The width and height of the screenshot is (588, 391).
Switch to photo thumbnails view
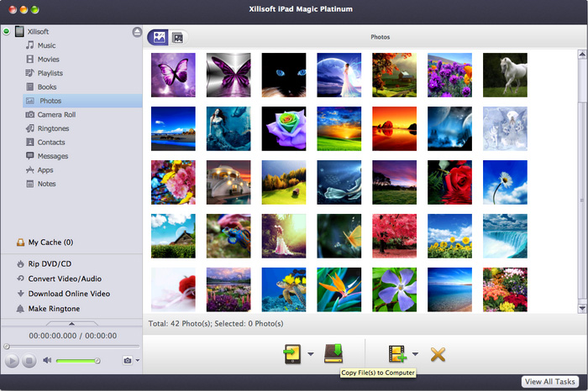click(157, 37)
